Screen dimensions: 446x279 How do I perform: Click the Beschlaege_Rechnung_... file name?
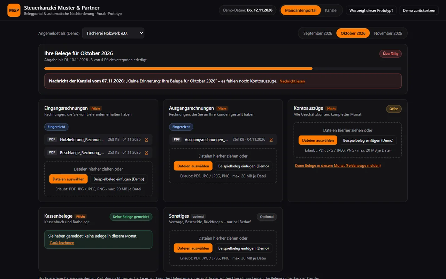pyautogui.click(x=82, y=152)
